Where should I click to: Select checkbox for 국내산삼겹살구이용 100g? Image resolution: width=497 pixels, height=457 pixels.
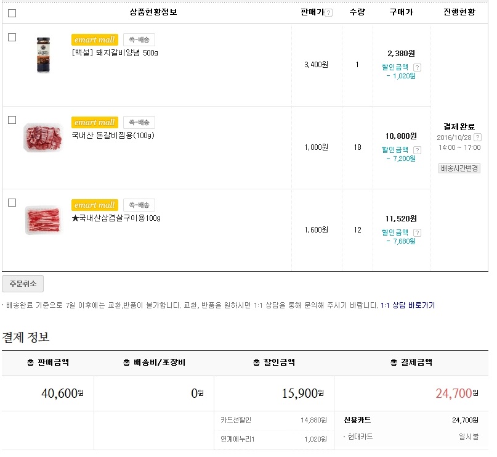pos(12,202)
